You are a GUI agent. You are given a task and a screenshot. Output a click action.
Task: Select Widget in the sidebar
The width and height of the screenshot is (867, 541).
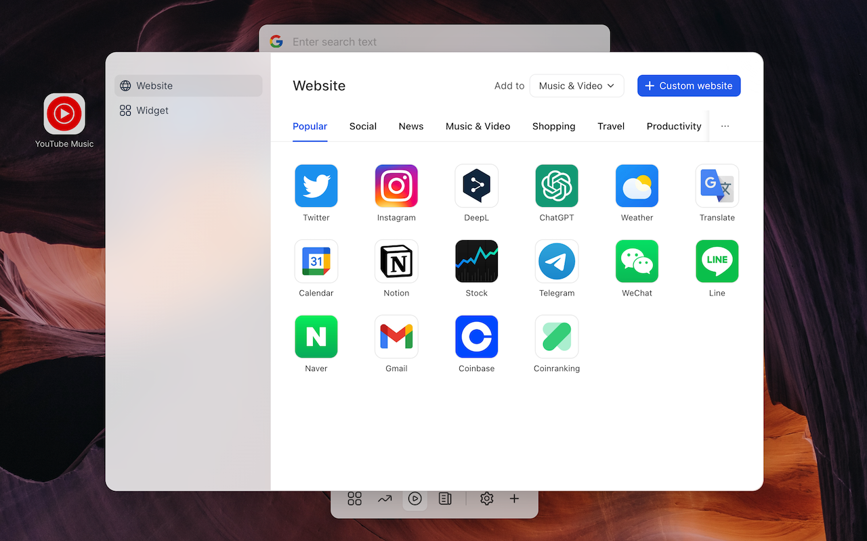188,110
